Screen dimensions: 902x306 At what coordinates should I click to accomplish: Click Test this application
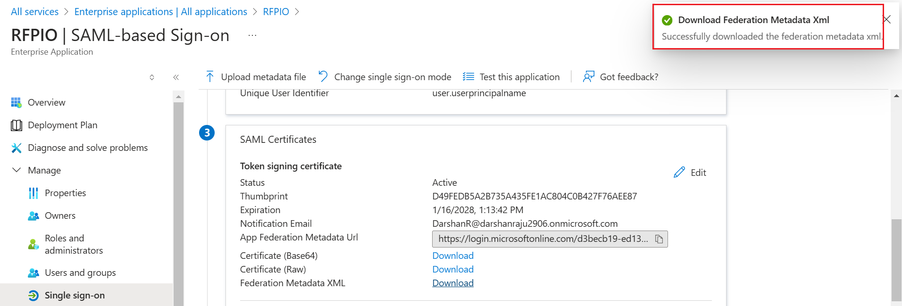[x=511, y=77]
